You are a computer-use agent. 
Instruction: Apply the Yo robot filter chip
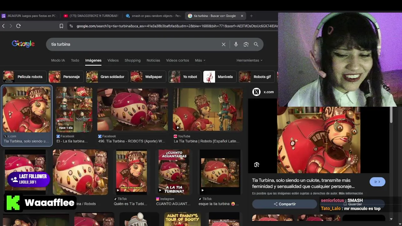pyautogui.click(x=184, y=77)
